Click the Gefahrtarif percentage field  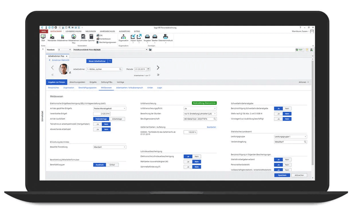coord(191,132)
